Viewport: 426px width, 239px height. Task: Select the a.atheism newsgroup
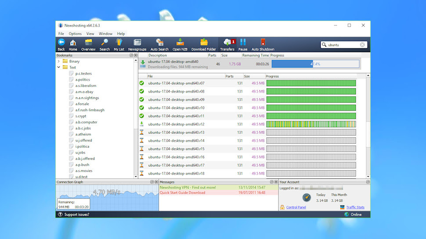tap(83, 134)
